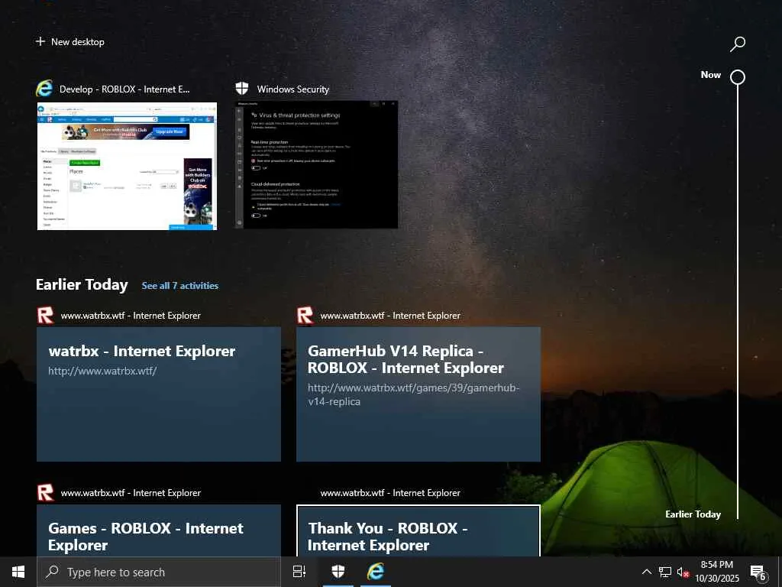Click See all 7 activities link
782x587 pixels.
click(x=180, y=286)
